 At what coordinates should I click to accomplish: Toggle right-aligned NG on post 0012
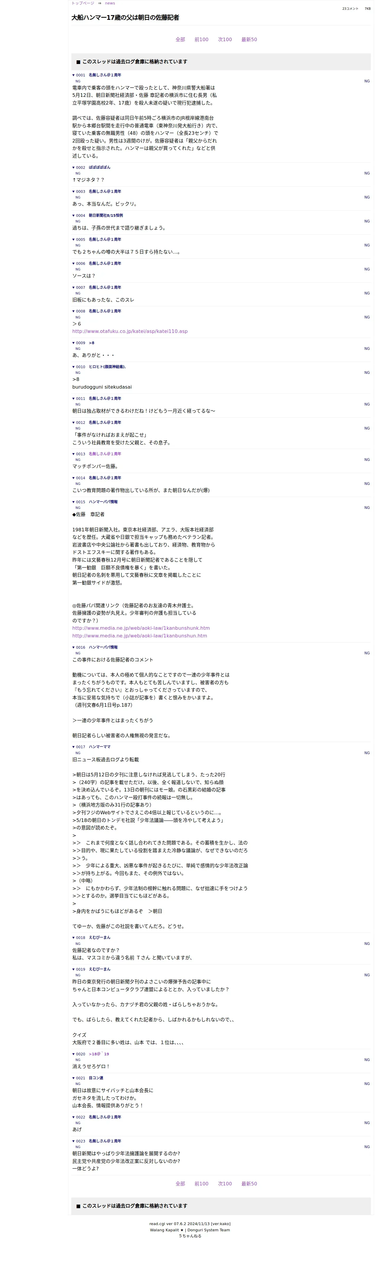pos(367,428)
